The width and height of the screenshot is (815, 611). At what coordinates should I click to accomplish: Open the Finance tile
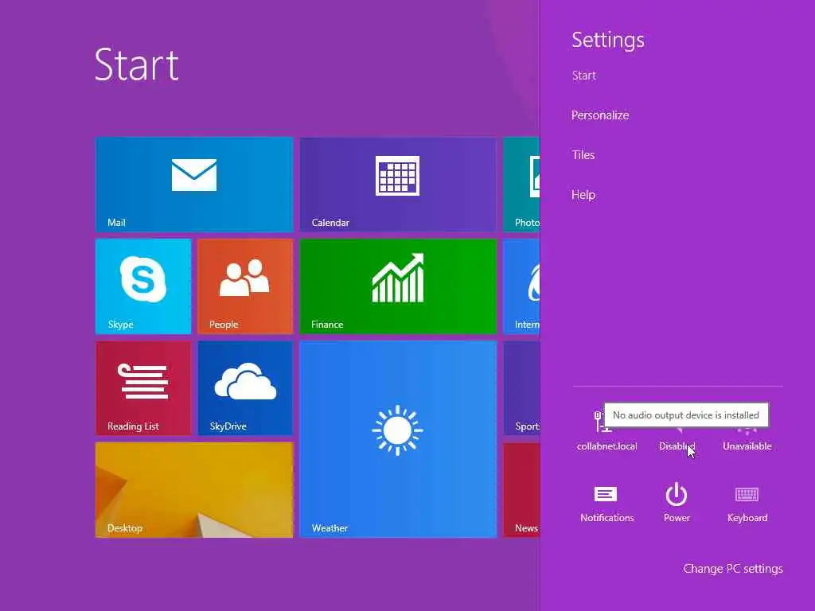click(398, 286)
